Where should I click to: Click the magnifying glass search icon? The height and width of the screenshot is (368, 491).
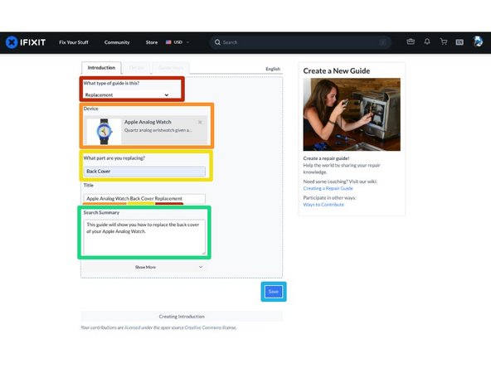217,42
